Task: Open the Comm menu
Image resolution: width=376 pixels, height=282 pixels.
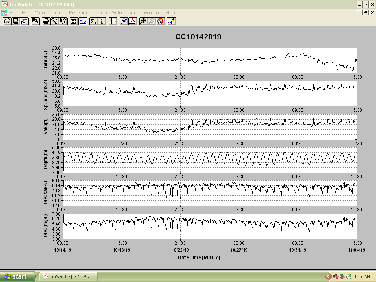Action: [x=57, y=13]
